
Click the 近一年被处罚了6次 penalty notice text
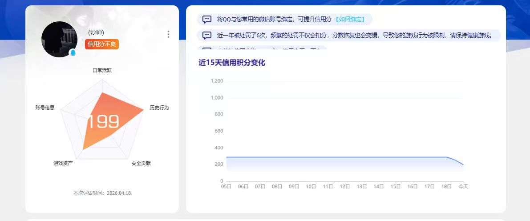pyautogui.click(x=354, y=35)
